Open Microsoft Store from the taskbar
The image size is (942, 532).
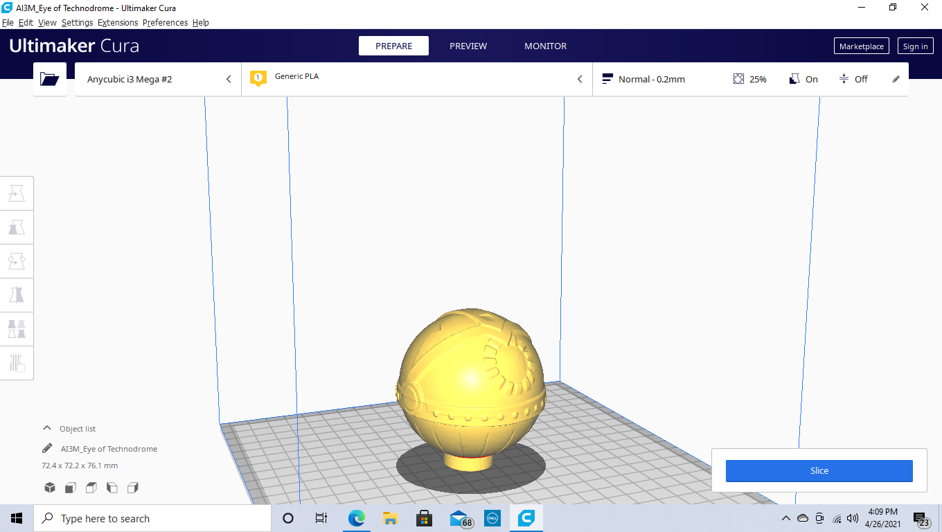(425, 518)
